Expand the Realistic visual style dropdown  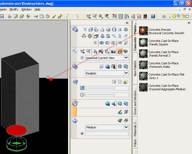[126, 73]
